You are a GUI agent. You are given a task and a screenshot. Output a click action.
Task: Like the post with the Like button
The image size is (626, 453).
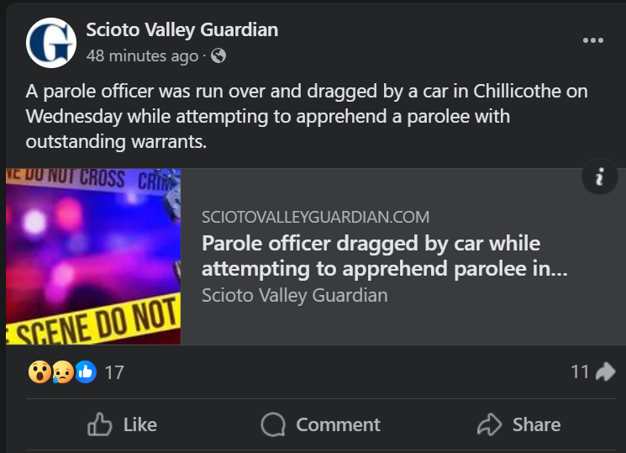click(x=123, y=424)
